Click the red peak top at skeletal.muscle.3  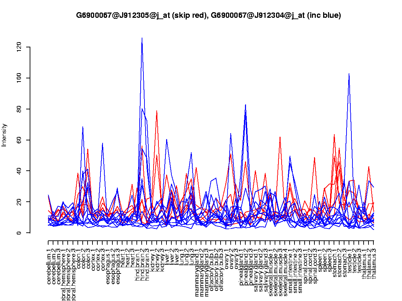pyautogui.click(x=280, y=137)
